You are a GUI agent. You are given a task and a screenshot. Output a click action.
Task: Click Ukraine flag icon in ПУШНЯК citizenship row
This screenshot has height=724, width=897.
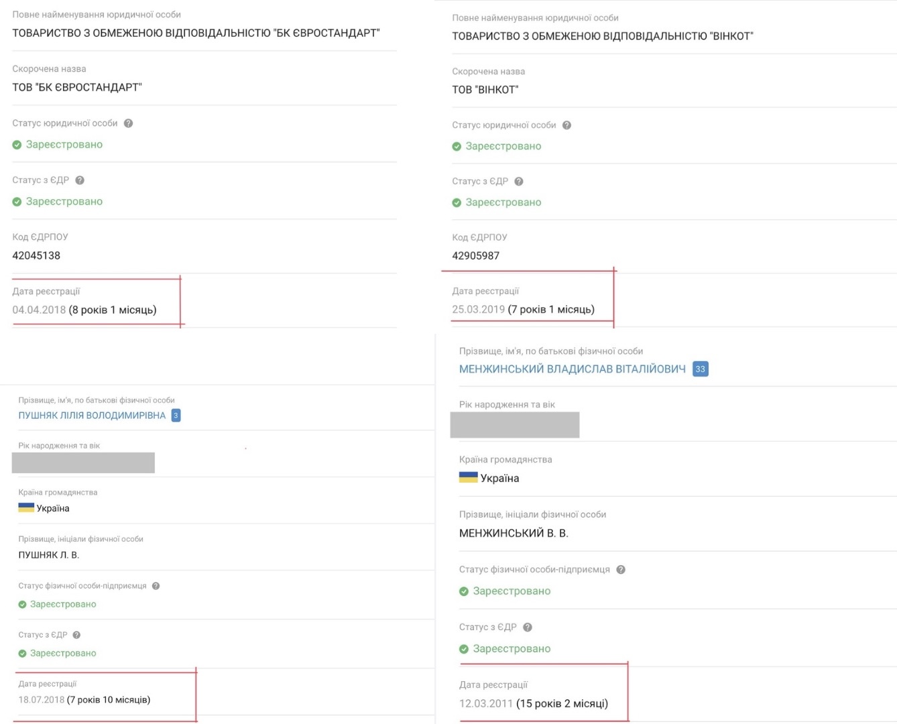coord(26,507)
